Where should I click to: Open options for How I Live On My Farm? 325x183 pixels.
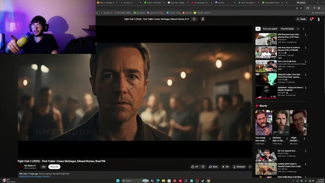[305, 62]
